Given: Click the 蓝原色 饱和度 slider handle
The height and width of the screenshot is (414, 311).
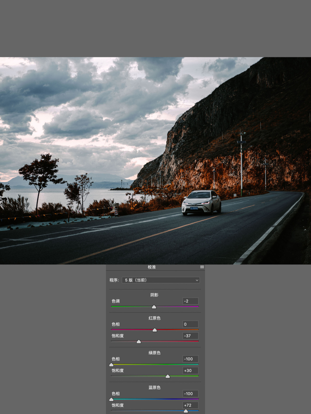Looking at the screenshot, I should [x=186, y=411].
